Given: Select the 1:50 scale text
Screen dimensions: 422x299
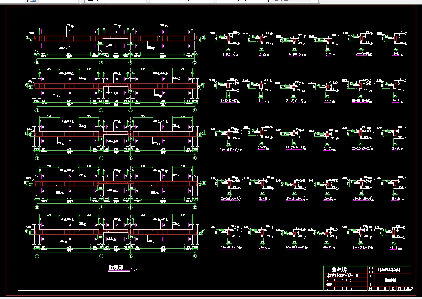Looking at the screenshot, I should [135, 269].
